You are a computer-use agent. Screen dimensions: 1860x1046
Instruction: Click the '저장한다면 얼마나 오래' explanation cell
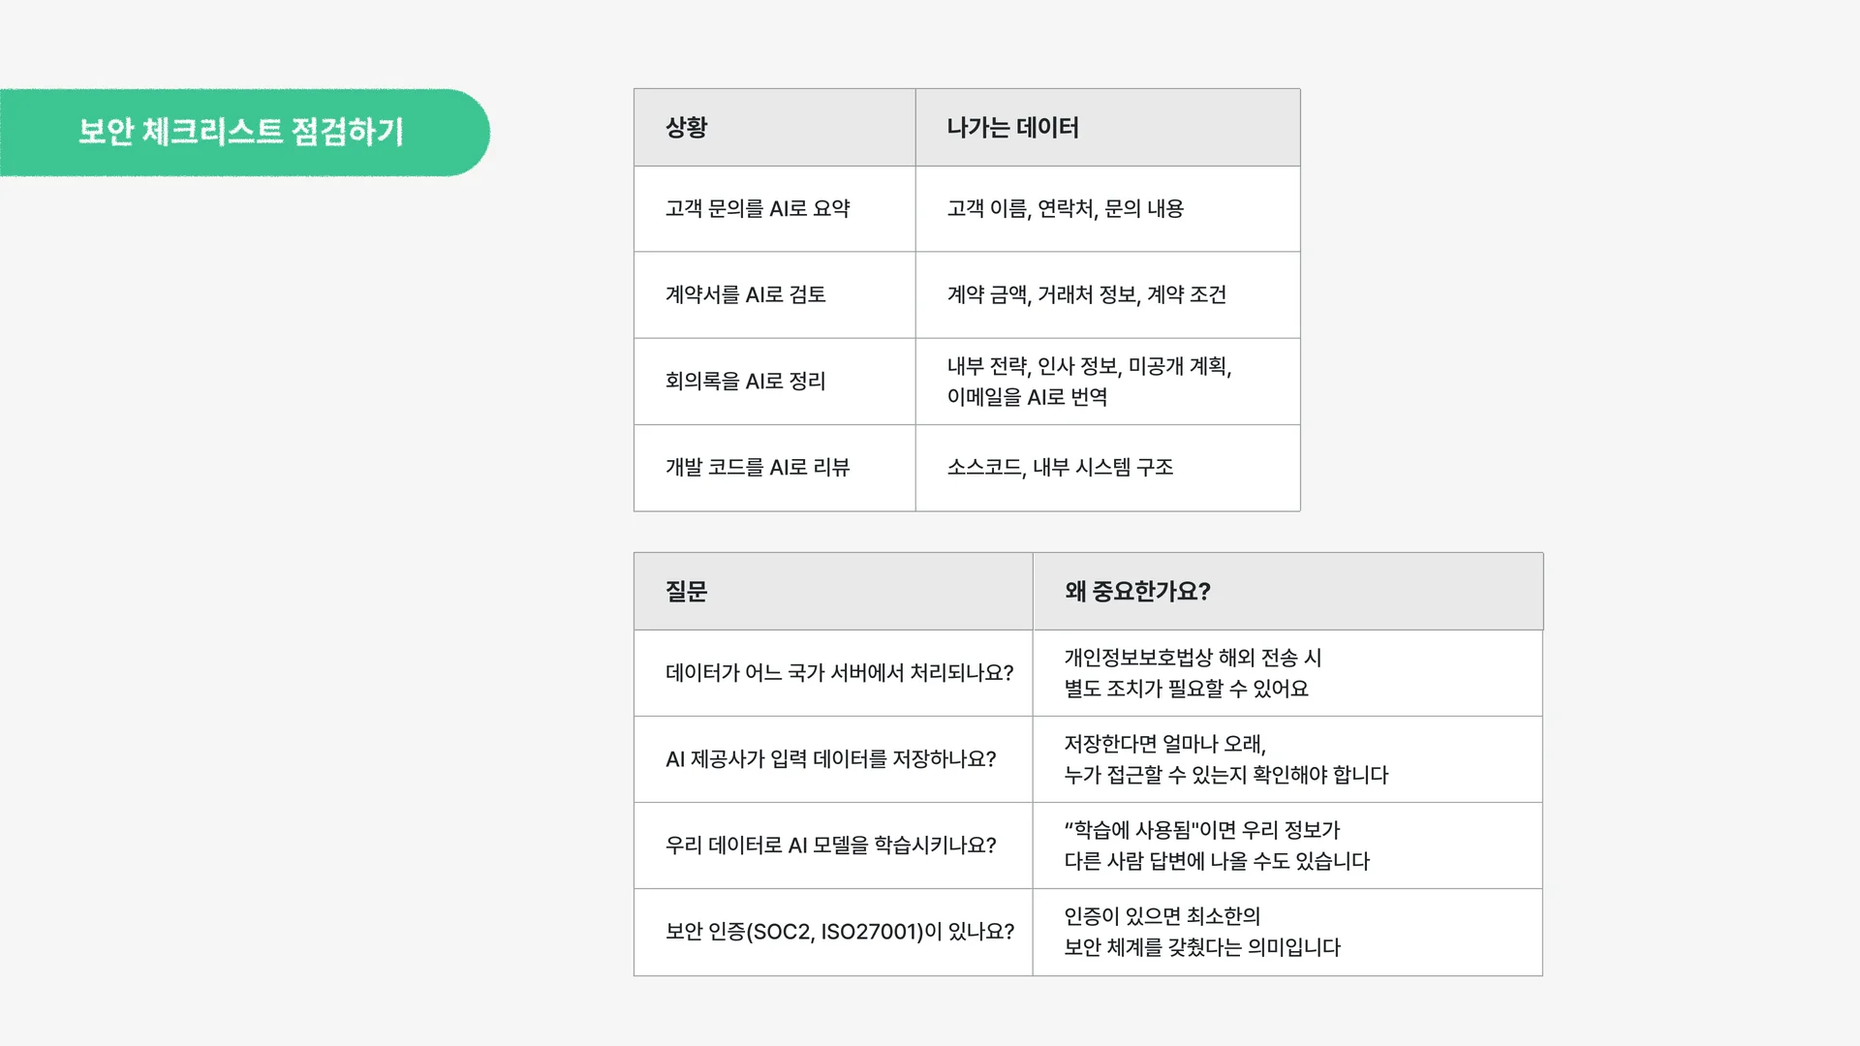coord(1225,759)
